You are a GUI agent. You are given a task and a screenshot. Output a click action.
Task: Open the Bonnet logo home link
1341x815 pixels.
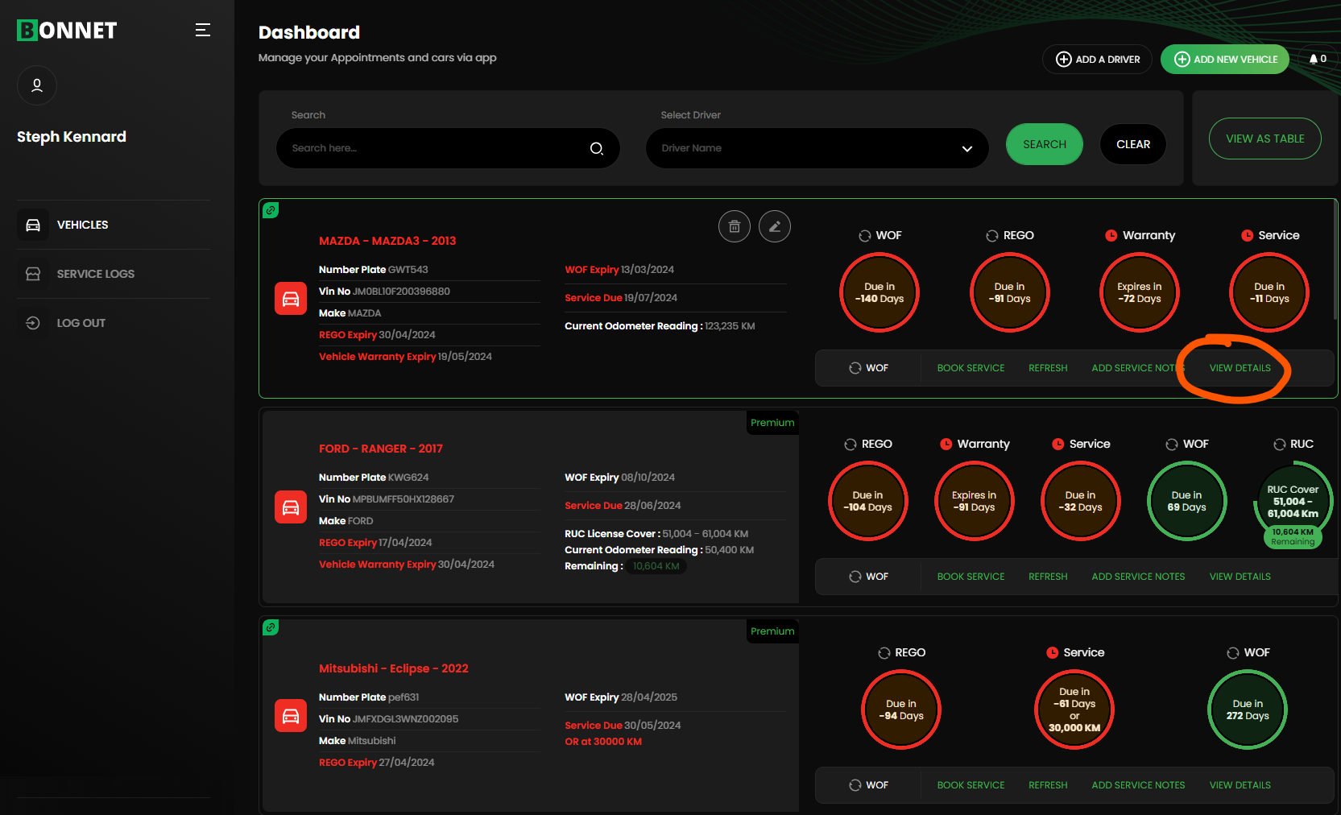point(67,31)
